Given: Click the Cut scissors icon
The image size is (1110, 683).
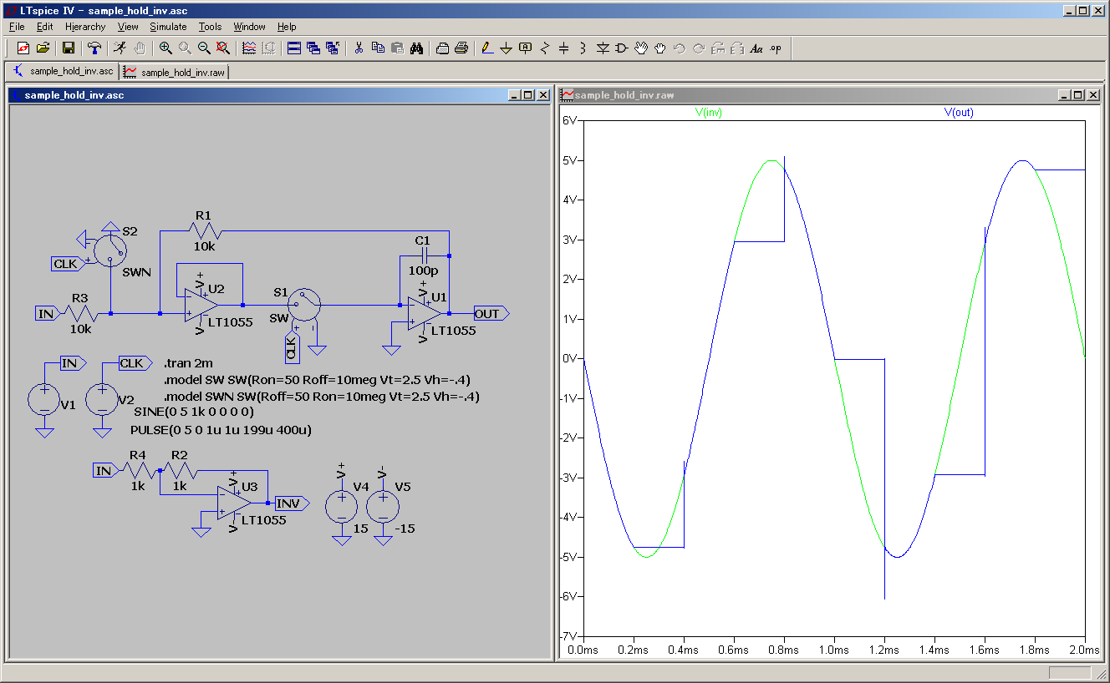Looking at the screenshot, I should (x=359, y=48).
